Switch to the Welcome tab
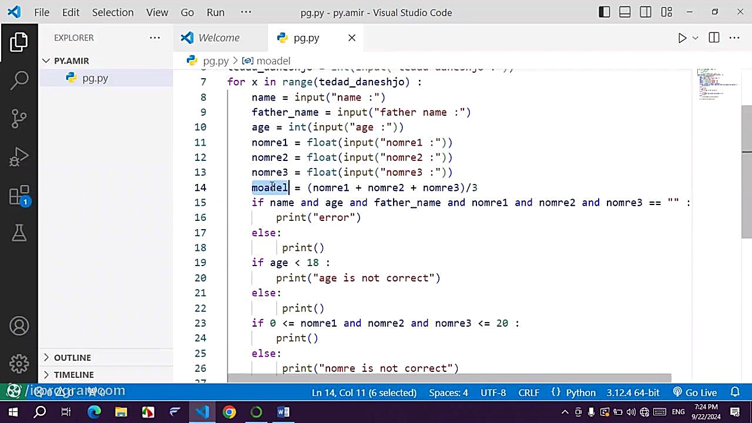 pyautogui.click(x=219, y=38)
